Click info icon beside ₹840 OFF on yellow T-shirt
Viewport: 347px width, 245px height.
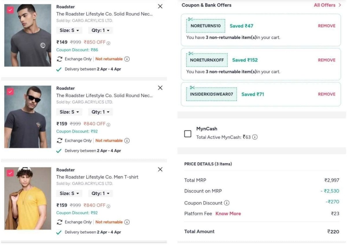tap(108, 206)
